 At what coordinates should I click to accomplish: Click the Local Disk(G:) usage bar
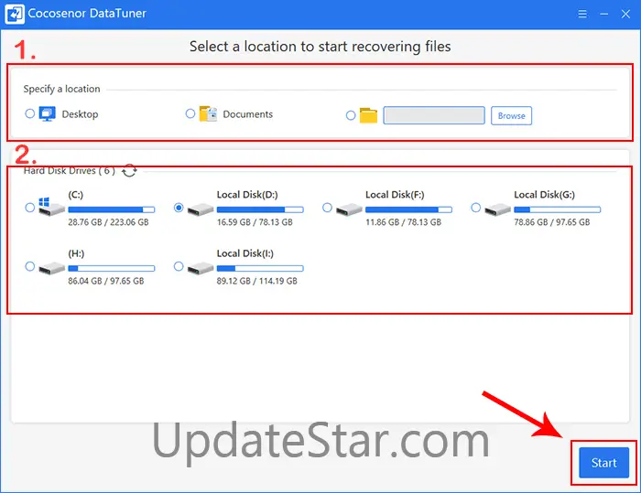click(x=557, y=209)
